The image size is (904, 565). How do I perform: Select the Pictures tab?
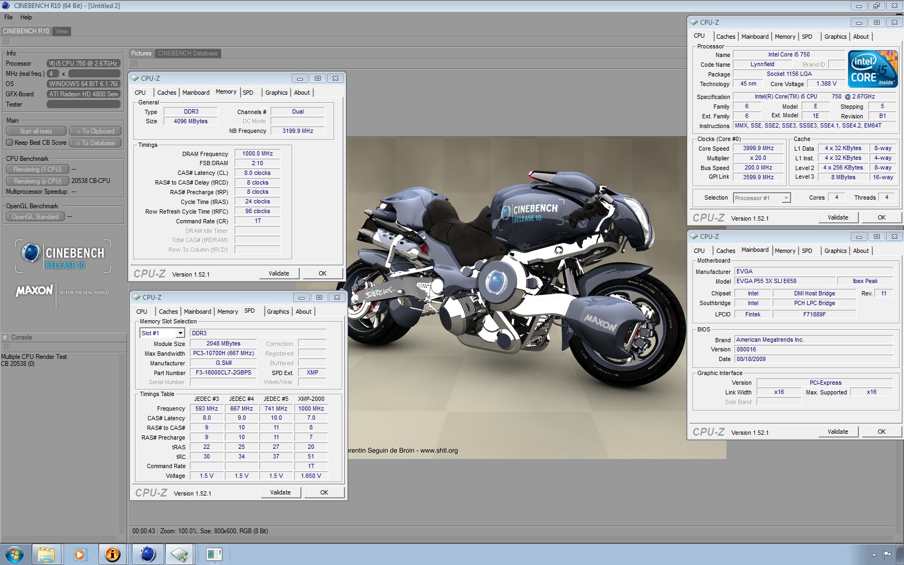tap(142, 53)
